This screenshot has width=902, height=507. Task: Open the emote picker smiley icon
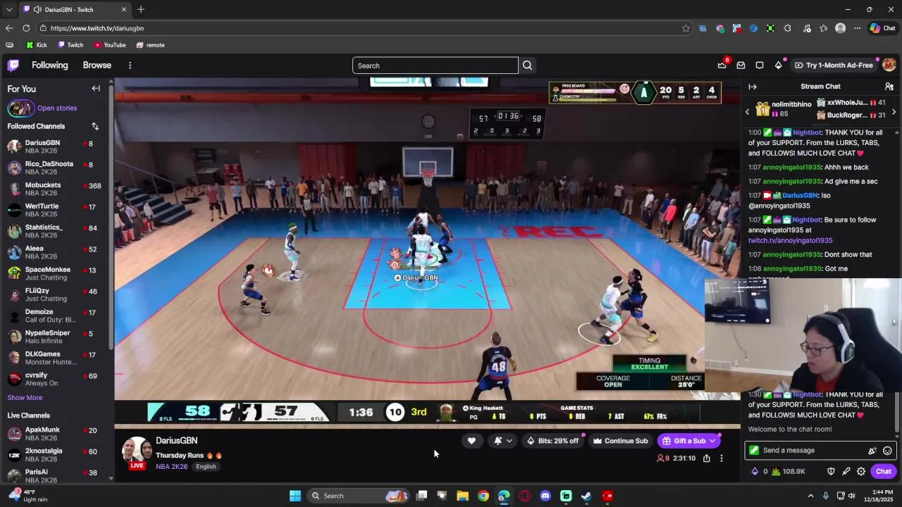[887, 451]
